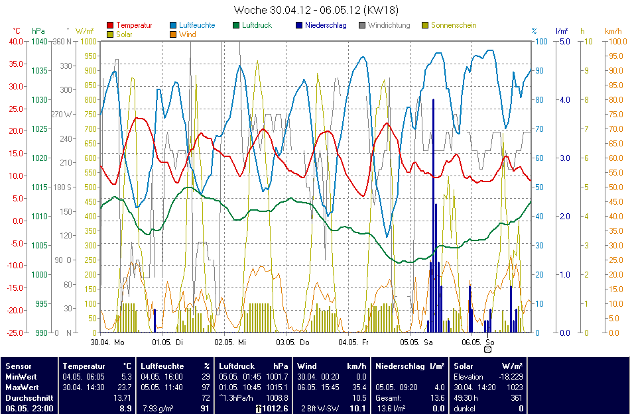
Task: Click the minimum temperature value 5.3
Action: coord(126,377)
